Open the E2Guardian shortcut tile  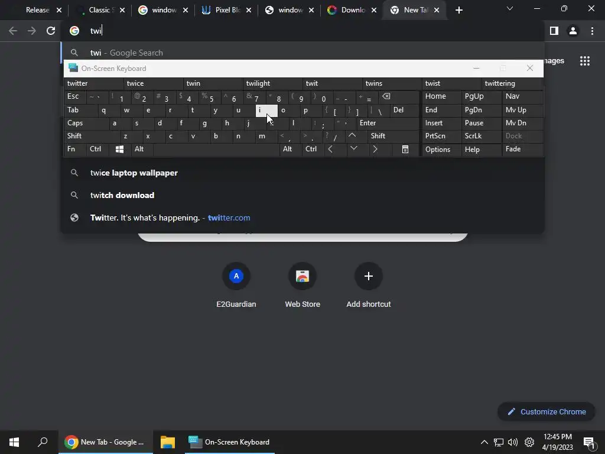[x=236, y=286]
